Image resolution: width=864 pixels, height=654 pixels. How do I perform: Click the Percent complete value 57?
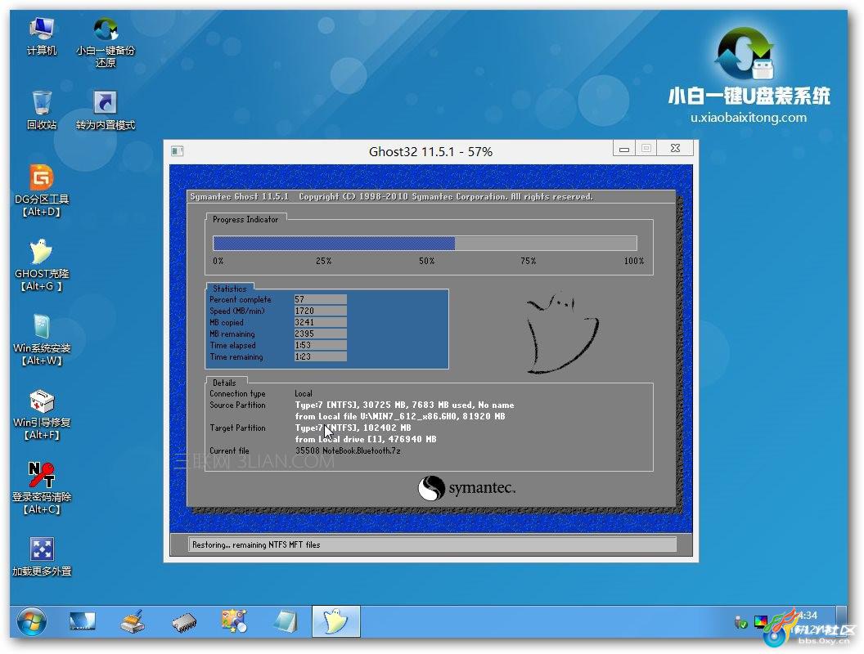pyautogui.click(x=320, y=299)
